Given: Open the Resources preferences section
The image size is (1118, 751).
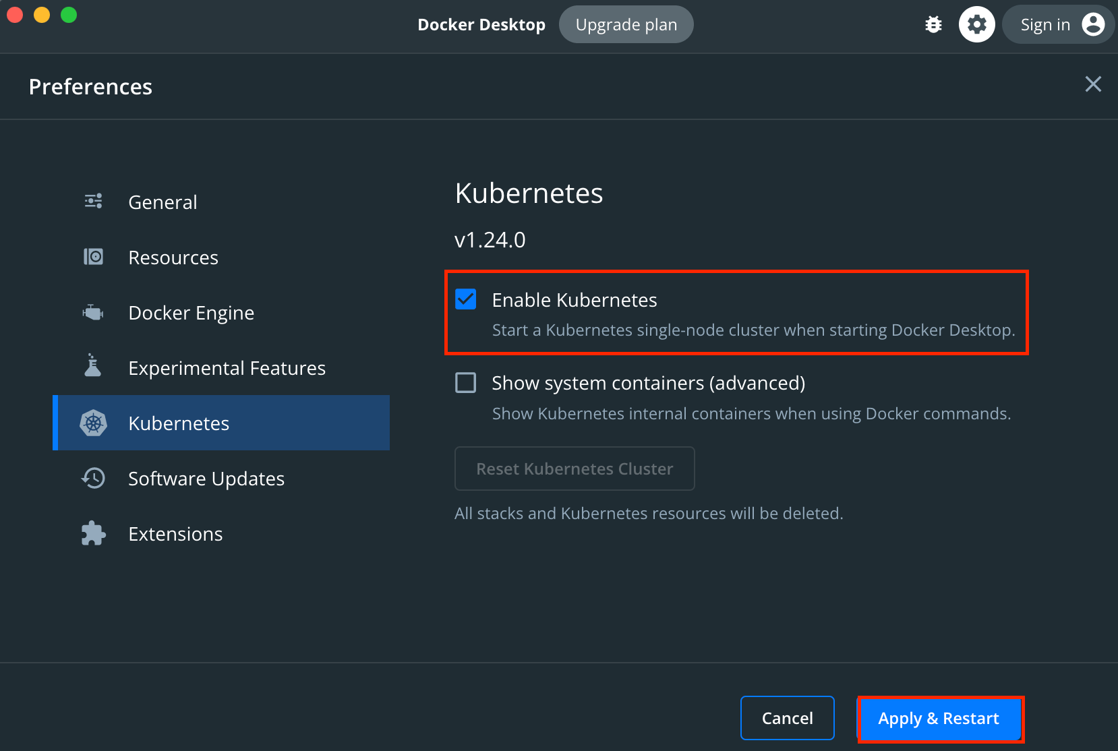Looking at the screenshot, I should click(x=221, y=257).
